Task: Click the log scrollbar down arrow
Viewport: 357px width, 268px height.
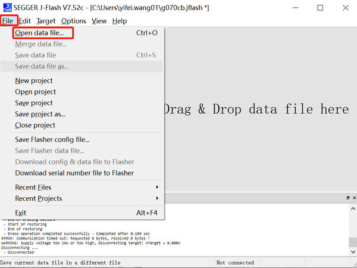Action: click(353, 252)
